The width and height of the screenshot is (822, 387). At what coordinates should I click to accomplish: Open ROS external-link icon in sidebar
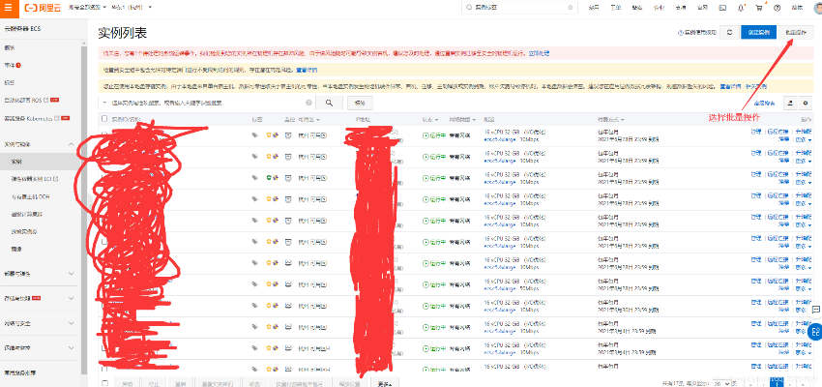tap(45, 100)
